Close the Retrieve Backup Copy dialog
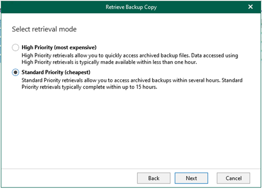This screenshot has width=262, height=189. coord(250,7)
